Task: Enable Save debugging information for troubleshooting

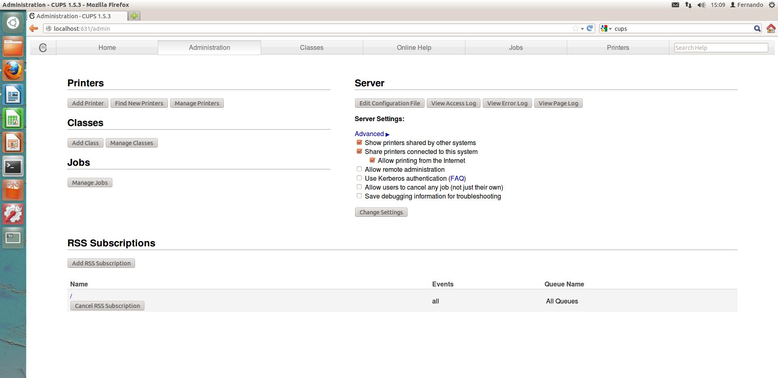Action: coord(359,196)
